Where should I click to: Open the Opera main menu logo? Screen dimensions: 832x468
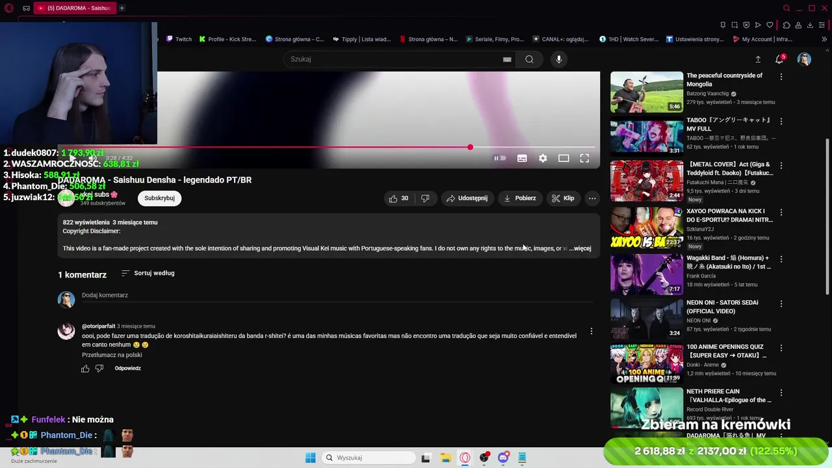tap(9, 8)
